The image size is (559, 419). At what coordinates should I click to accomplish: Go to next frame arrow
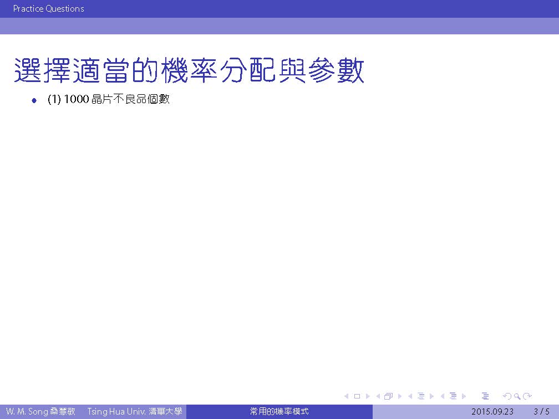pos(399,396)
